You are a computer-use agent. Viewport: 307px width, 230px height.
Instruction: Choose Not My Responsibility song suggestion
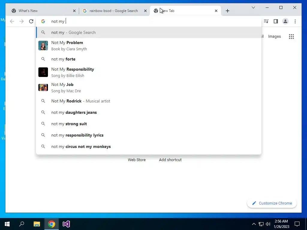pyautogui.click(x=149, y=72)
